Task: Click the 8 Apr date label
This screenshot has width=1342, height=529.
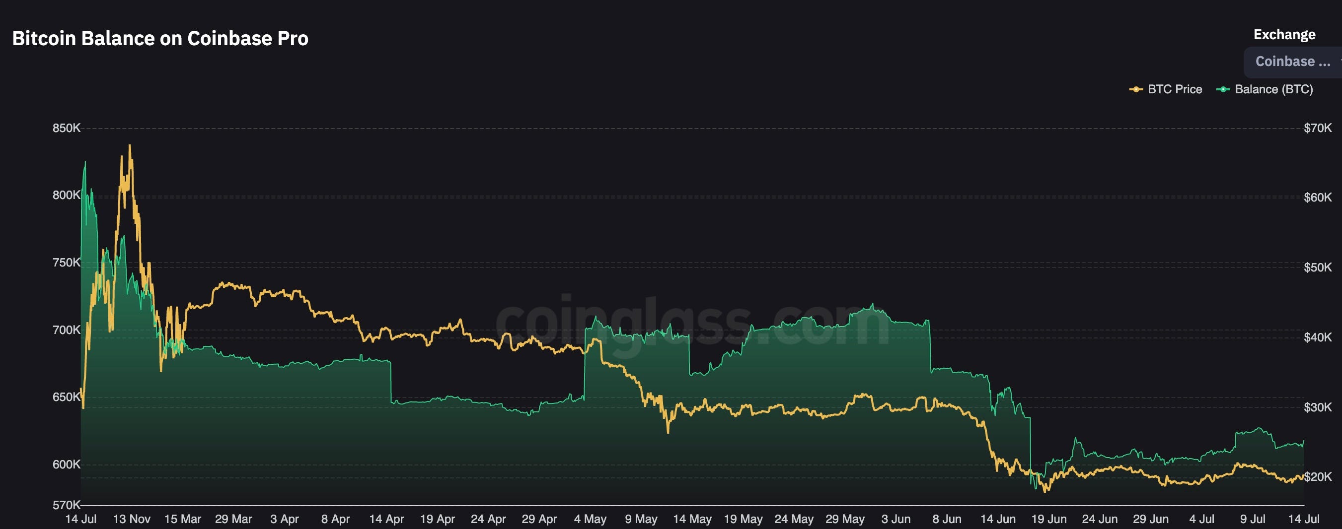Action: click(336, 519)
